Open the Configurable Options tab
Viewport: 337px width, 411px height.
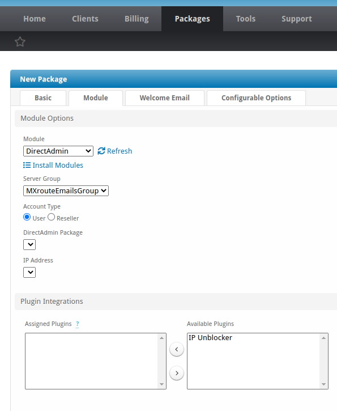pyautogui.click(x=257, y=98)
